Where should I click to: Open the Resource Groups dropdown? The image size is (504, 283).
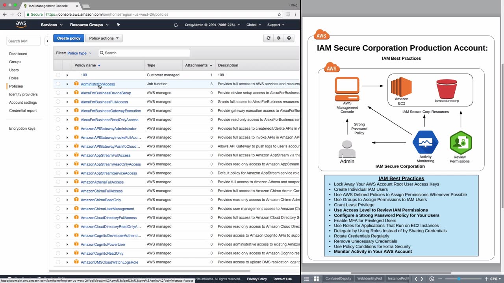click(x=89, y=25)
